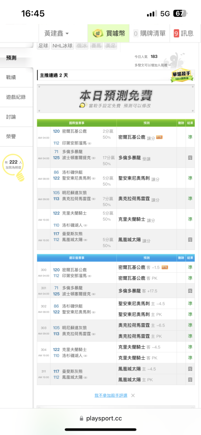Image resolution: width=201 pixels, height=435 pixels.
Task: Click 明尼蘇達灰狼 in the international table
Action: 74,193
